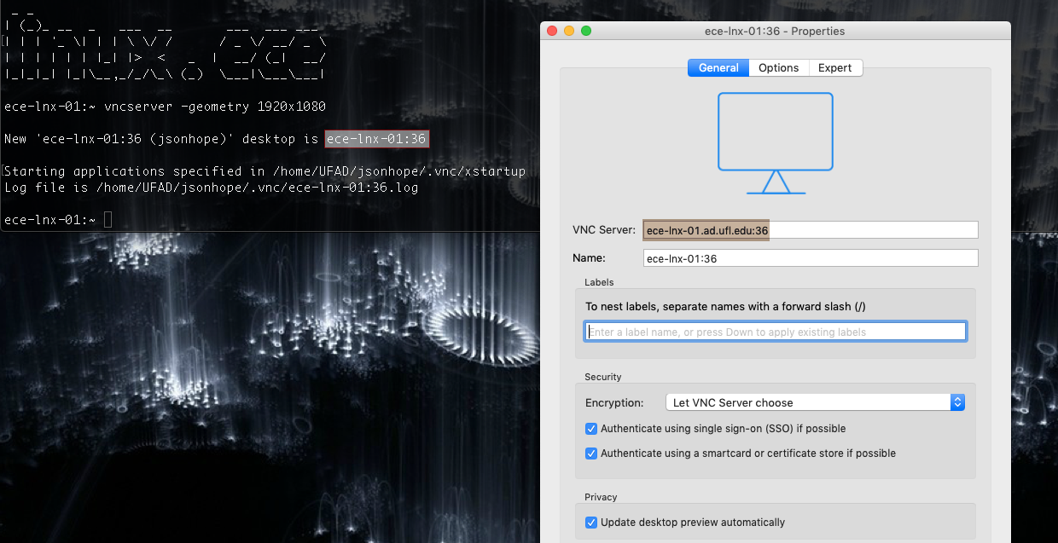Image resolution: width=1058 pixels, height=543 pixels.
Task: Click the terminal prompt cursor
Action: [x=107, y=219]
